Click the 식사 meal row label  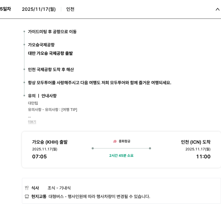click(35, 188)
